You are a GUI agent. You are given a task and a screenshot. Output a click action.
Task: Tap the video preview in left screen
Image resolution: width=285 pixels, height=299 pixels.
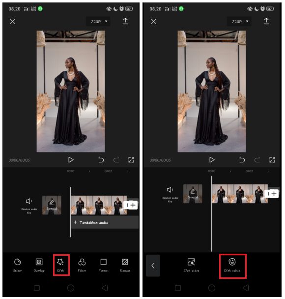[x=71, y=91]
